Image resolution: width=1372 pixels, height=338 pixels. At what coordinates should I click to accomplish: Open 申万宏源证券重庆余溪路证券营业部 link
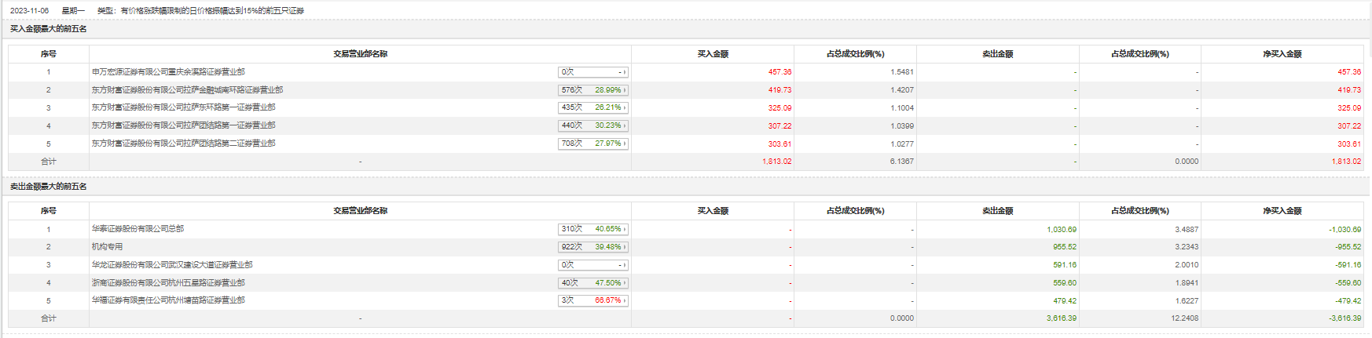[x=168, y=72]
